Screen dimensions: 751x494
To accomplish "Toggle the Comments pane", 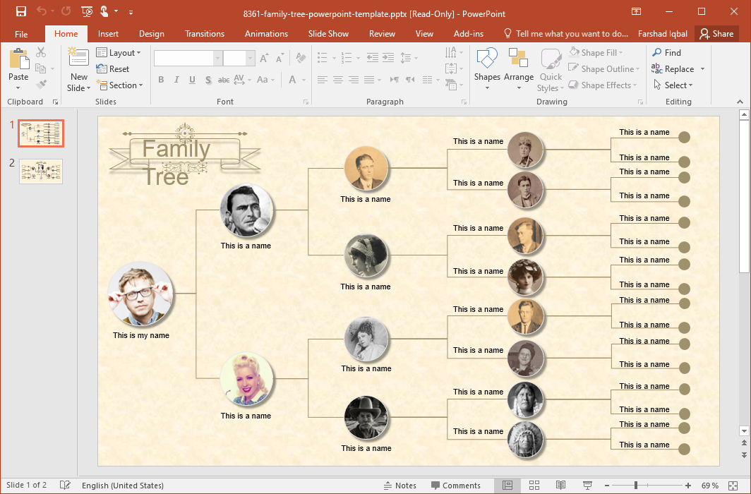I will click(x=455, y=486).
